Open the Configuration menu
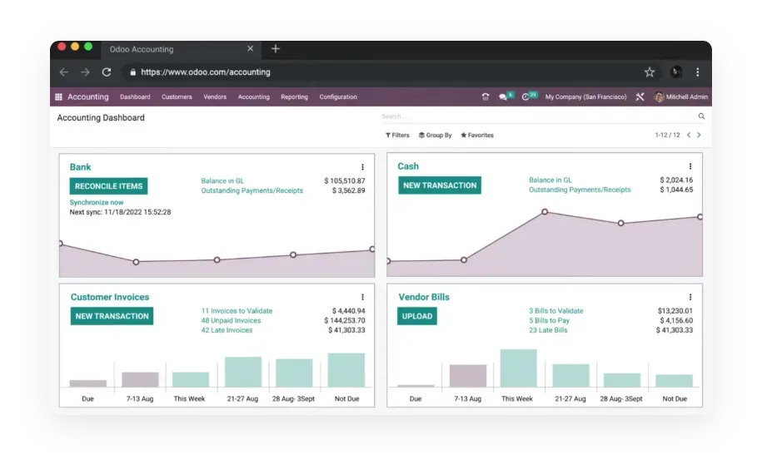 pos(338,97)
